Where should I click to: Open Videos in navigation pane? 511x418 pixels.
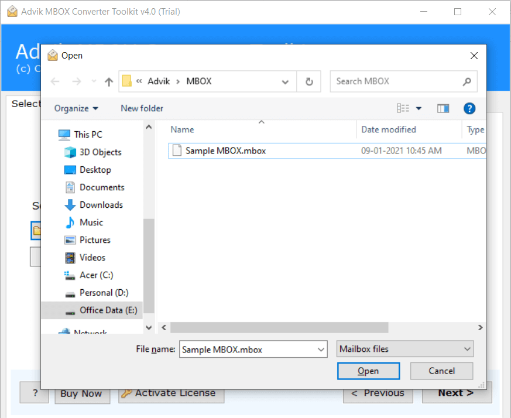[x=92, y=258]
